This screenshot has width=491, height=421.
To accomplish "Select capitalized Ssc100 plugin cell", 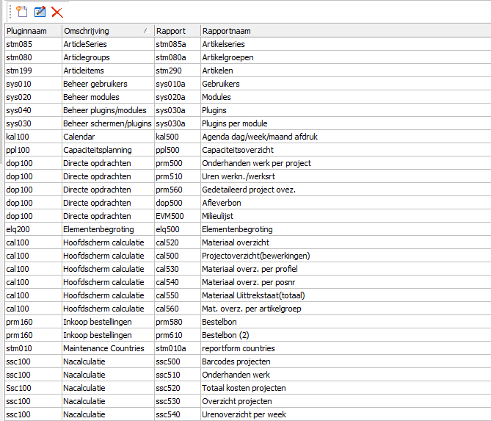I will pyautogui.click(x=34, y=388).
